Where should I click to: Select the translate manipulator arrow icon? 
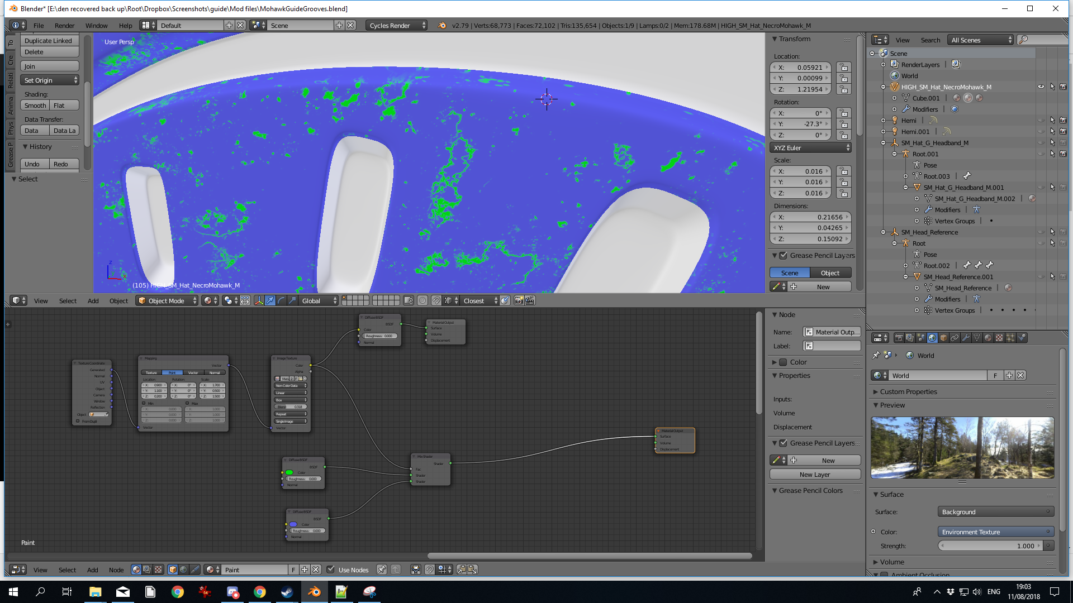[270, 300]
